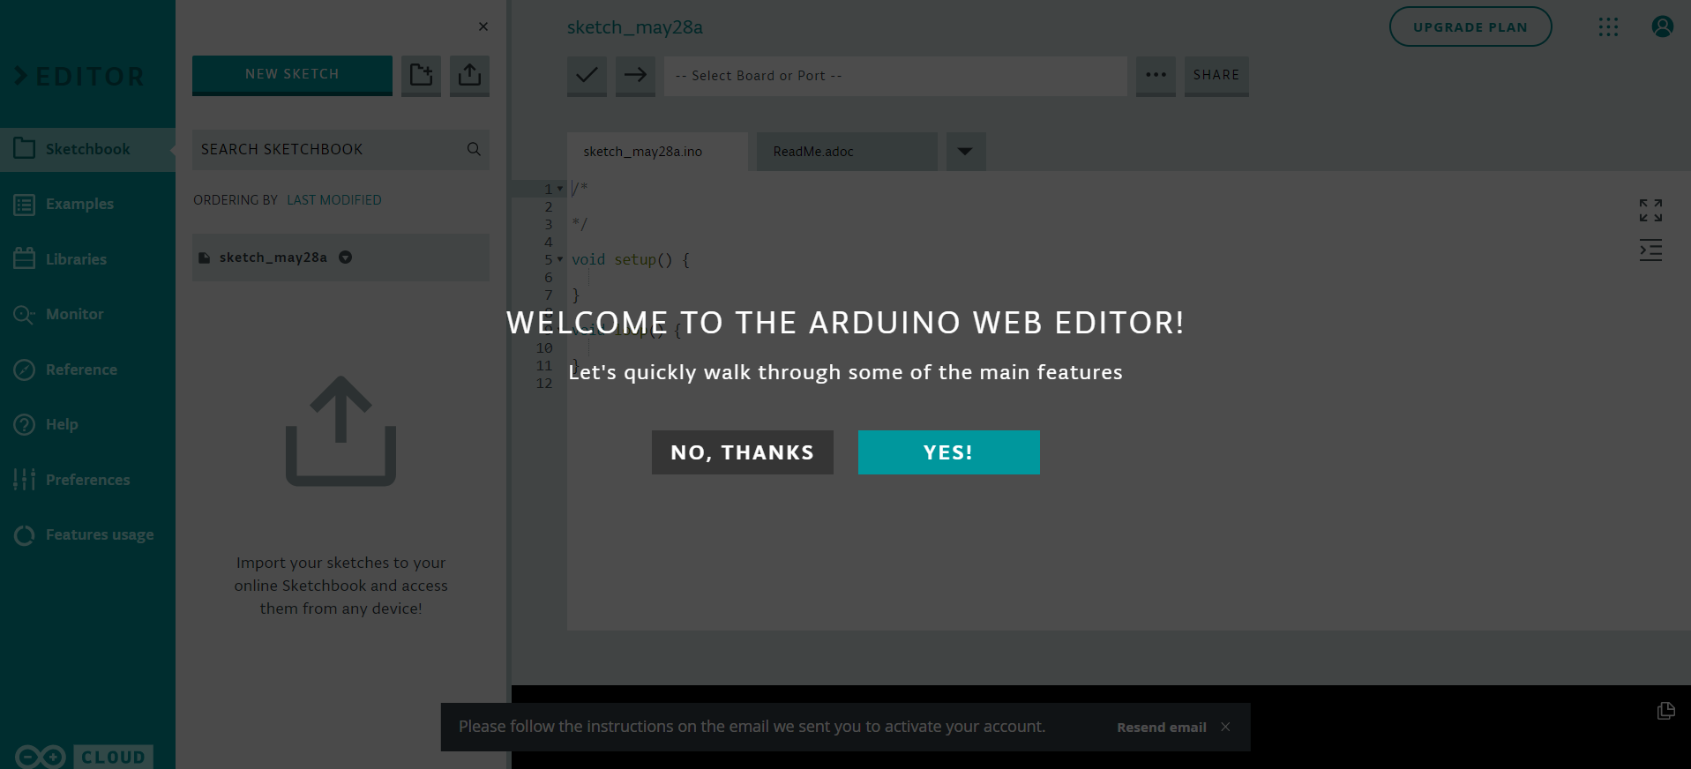Viewport: 1691px width, 769px height.
Task: Open the sketch_may28a options dropdown arrow
Action: point(346,258)
